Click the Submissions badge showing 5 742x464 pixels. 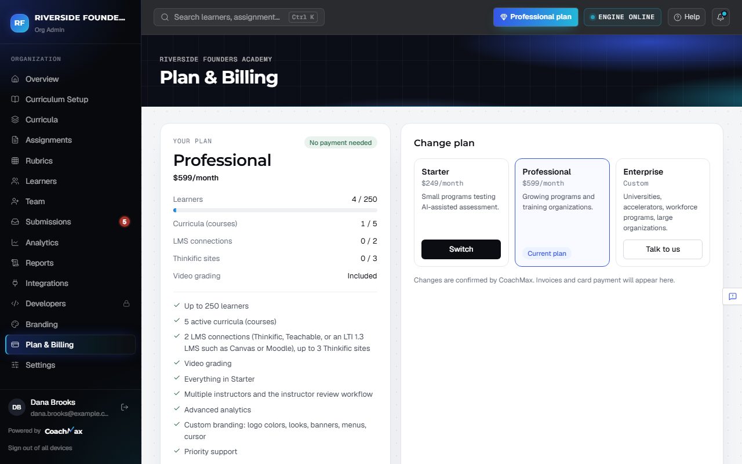click(125, 222)
